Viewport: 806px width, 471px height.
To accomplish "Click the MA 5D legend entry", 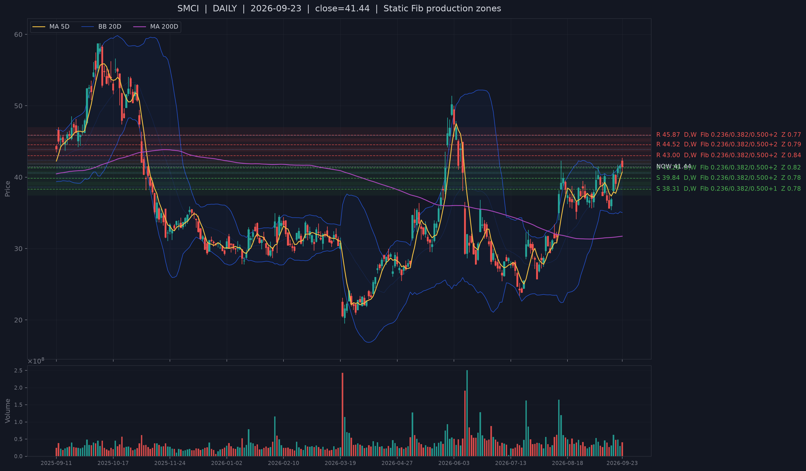I will tap(51, 27).
